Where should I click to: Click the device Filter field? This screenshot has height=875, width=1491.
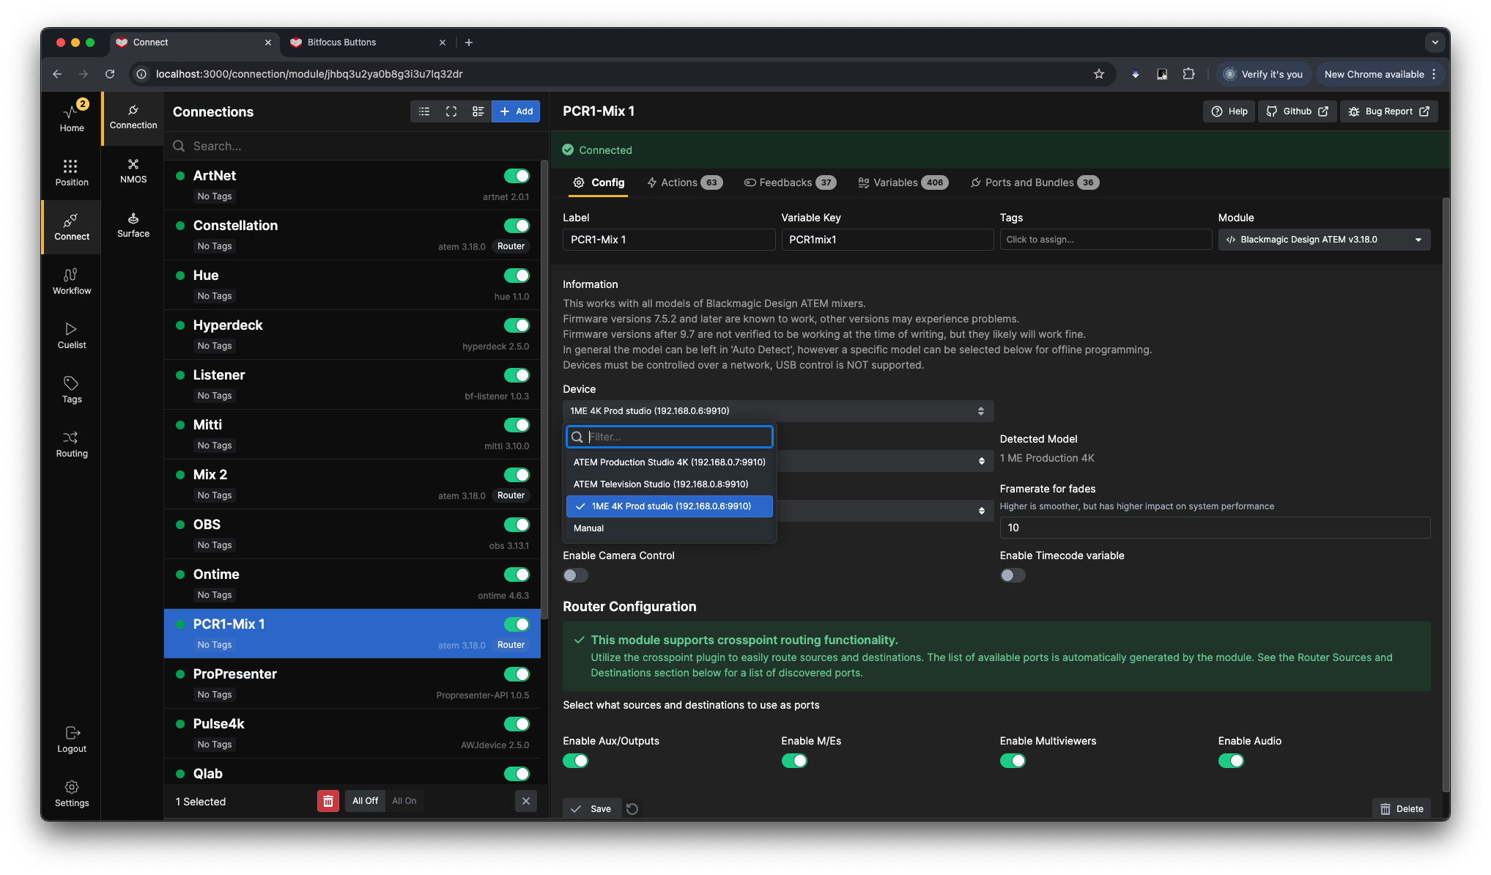[670, 437]
